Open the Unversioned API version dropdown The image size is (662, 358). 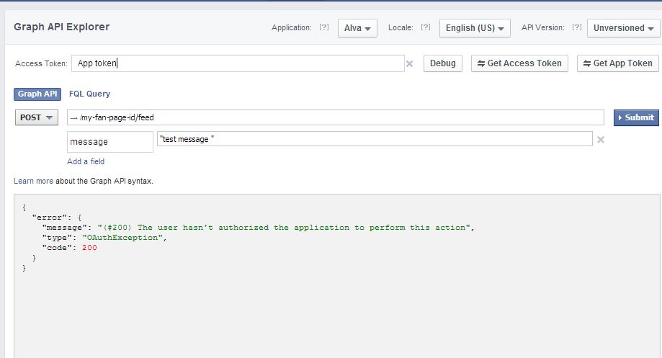(623, 28)
